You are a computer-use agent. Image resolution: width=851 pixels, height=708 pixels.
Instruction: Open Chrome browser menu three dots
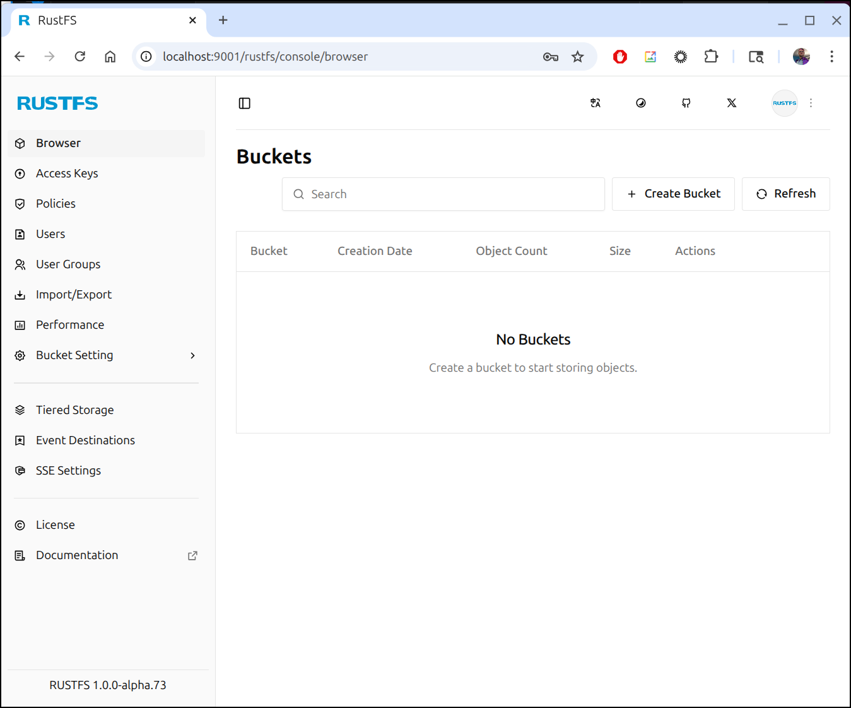(831, 57)
